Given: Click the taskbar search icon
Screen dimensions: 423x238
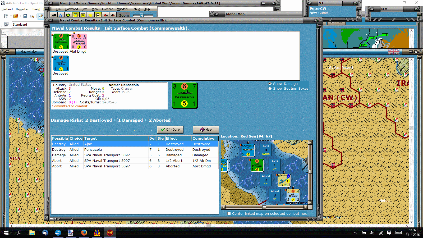Looking at the screenshot, I should tap(19, 233).
